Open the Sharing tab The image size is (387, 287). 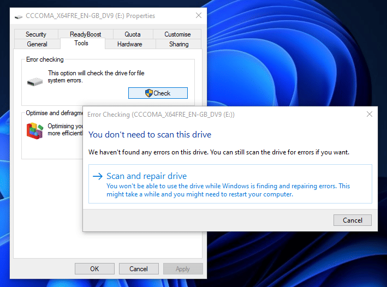pyautogui.click(x=178, y=44)
